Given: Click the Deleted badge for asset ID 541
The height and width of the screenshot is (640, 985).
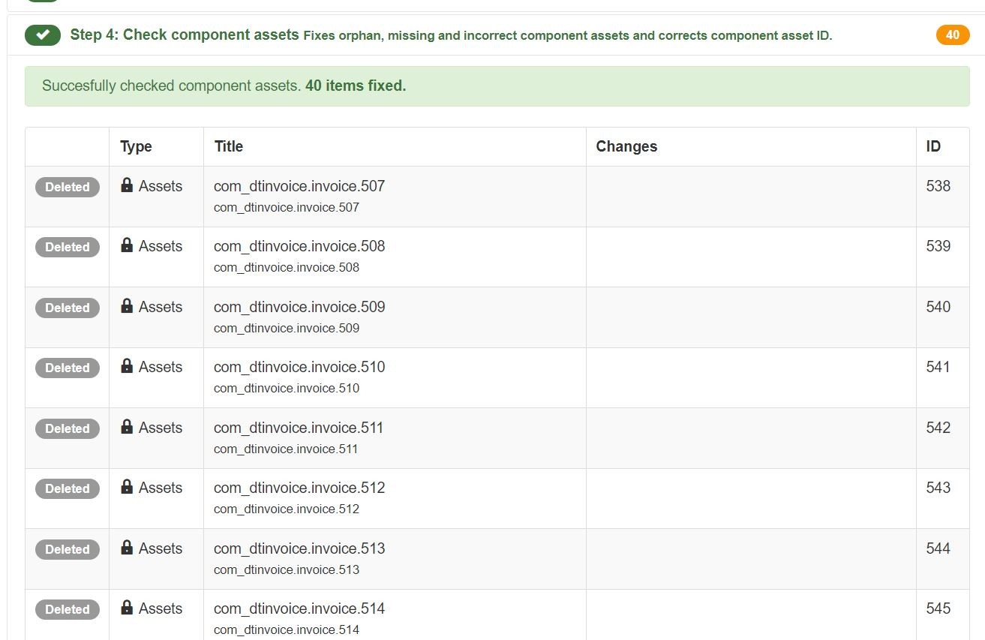Looking at the screenshot, I should (68, 368).
